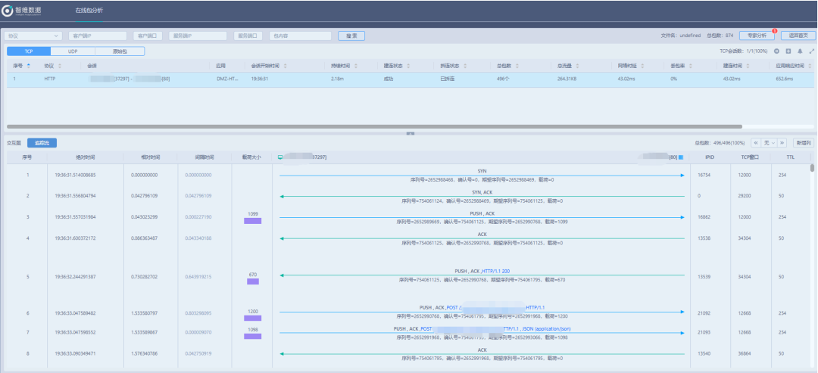Sort by 丢包率 column arrows
This screenshot has width=818, height=373.
click(690, 66)
